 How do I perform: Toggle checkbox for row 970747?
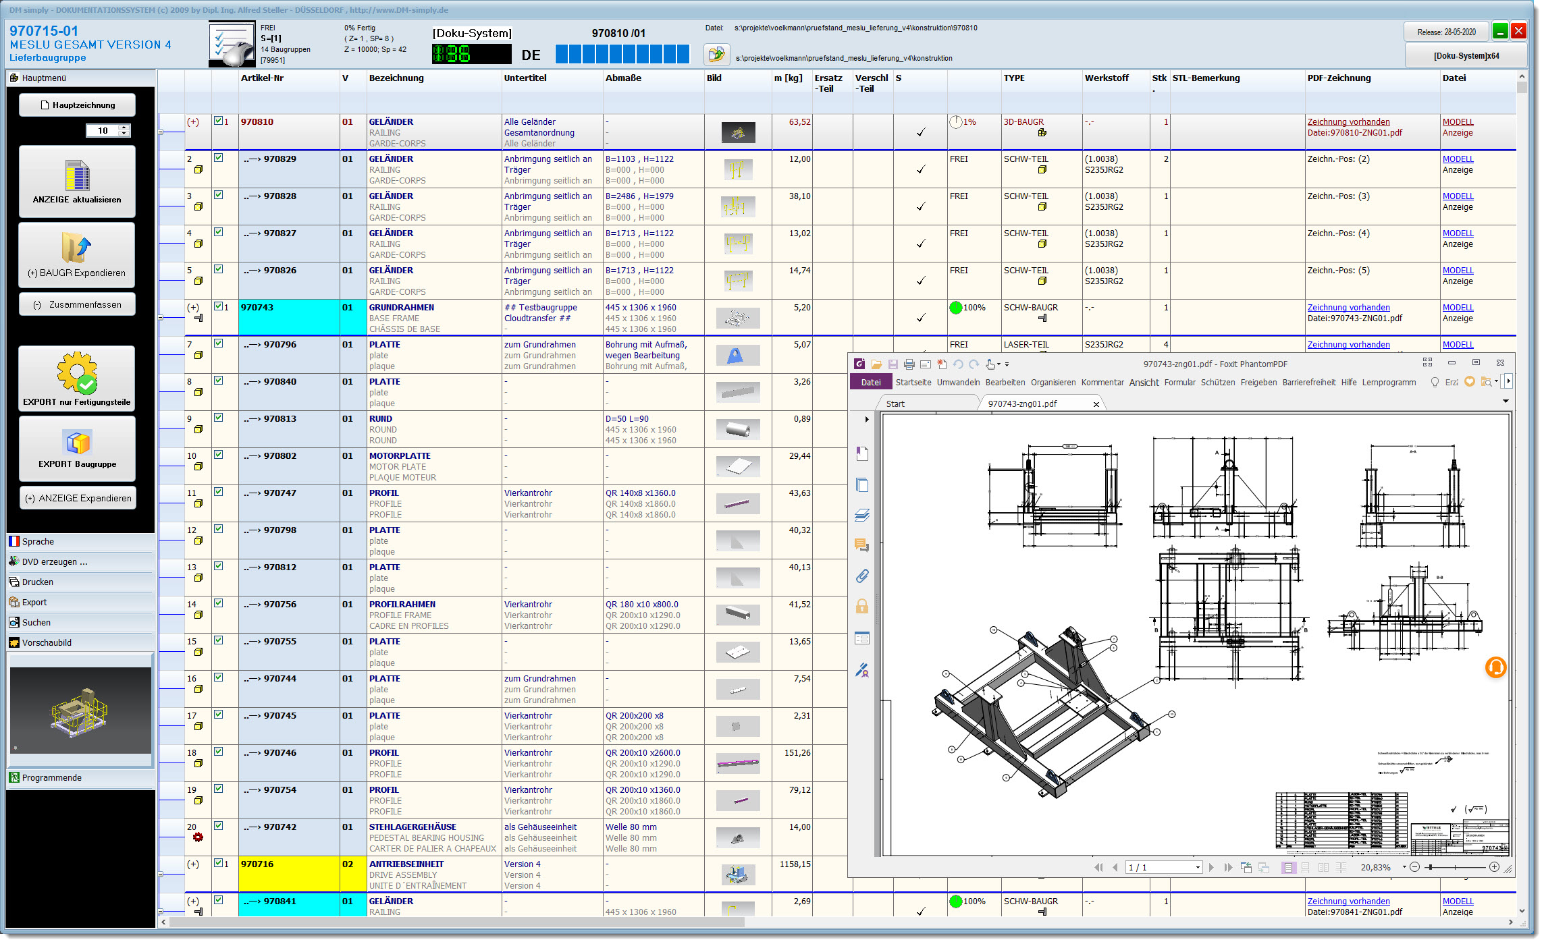coord(219,492)
